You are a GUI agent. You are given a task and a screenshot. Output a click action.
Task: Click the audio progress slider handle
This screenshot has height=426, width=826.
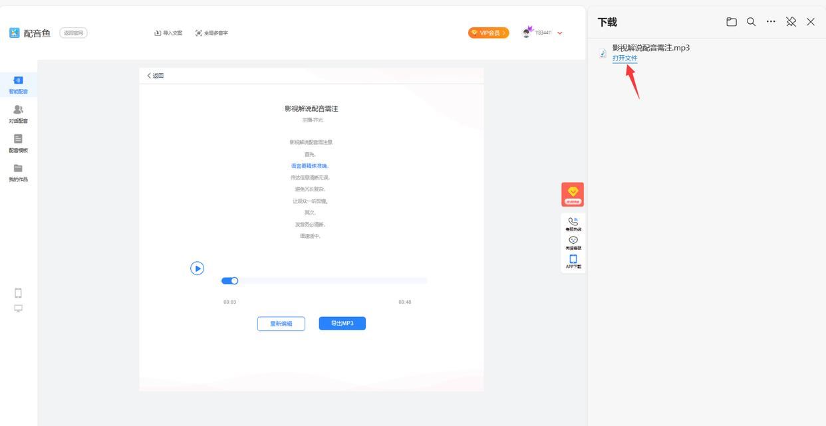(x=234, y=281)
